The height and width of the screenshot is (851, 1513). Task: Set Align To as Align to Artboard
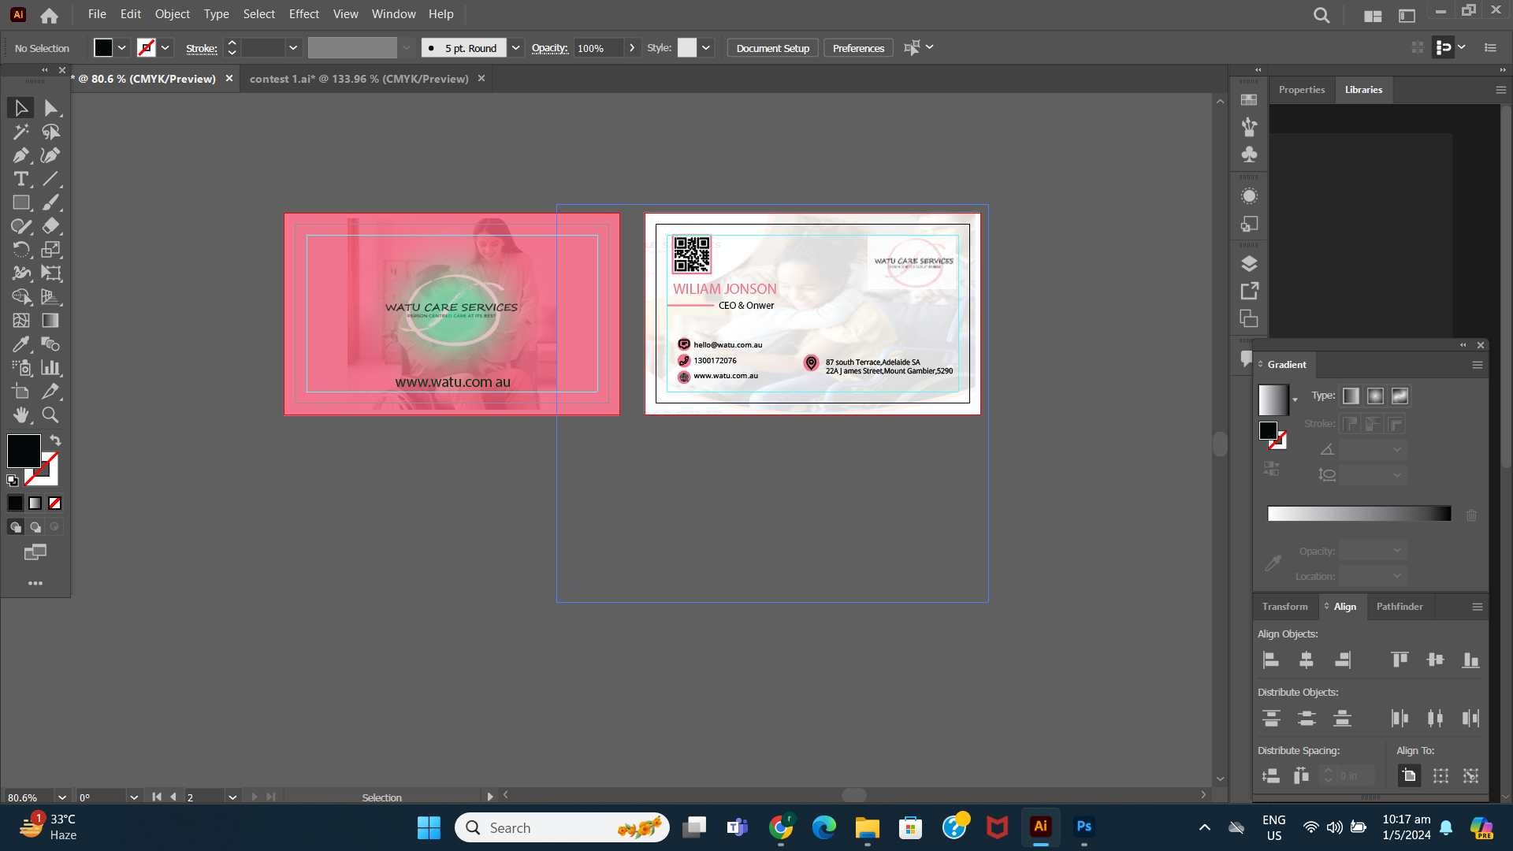[x=1409, y=775]
